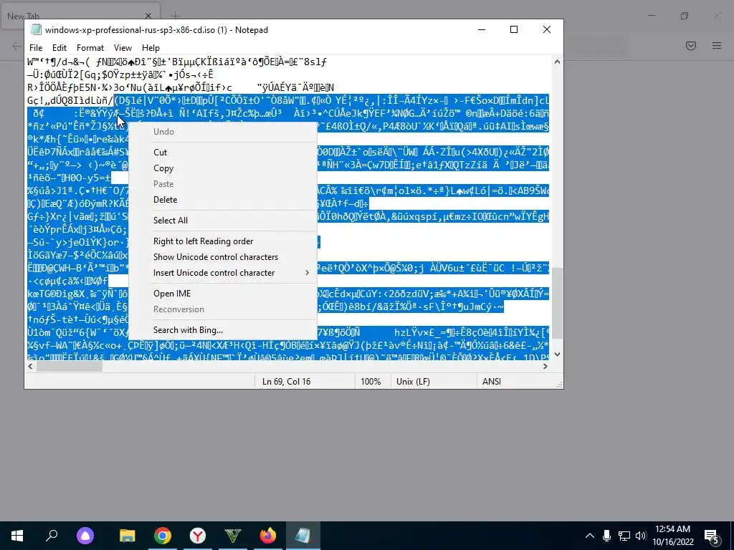
Task: Choose Open IME from the context menu
Action: [x=223, y=293]
